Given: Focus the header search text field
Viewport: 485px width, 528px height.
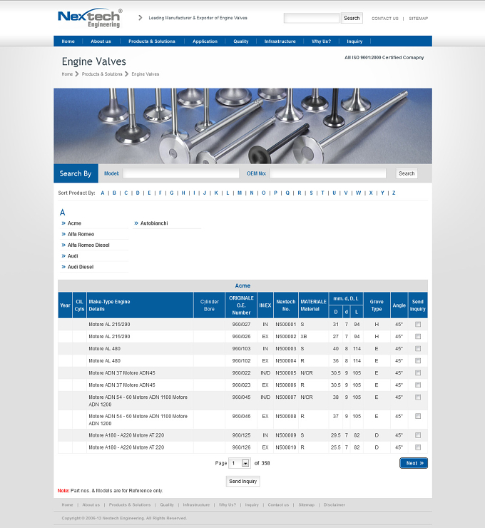Looking at the screenshot, I should [x=312, y=18].
